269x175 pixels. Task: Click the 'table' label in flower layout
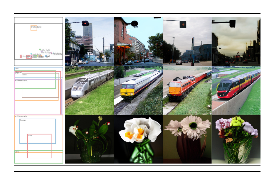click(17, 152)
